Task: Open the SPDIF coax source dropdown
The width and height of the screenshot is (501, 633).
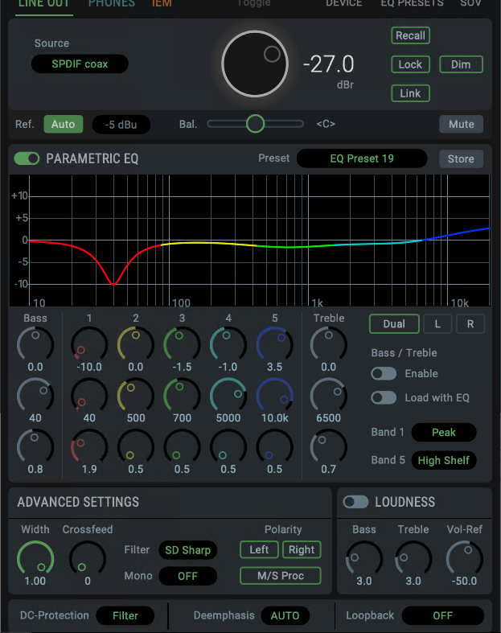Action: (x=80, y=64)
